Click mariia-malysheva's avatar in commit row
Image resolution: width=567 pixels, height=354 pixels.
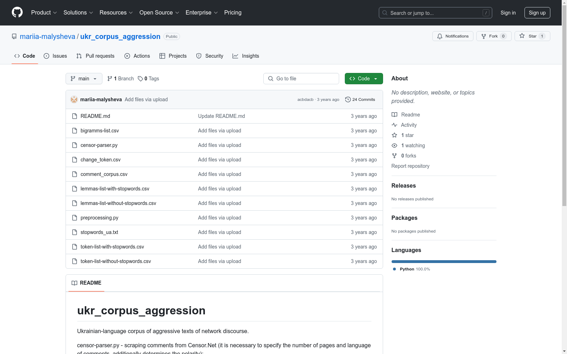[x=74, y=99]
